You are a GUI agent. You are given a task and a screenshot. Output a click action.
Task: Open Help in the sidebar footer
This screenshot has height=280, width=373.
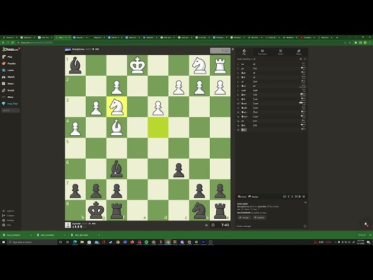click(x=7, y=225)
